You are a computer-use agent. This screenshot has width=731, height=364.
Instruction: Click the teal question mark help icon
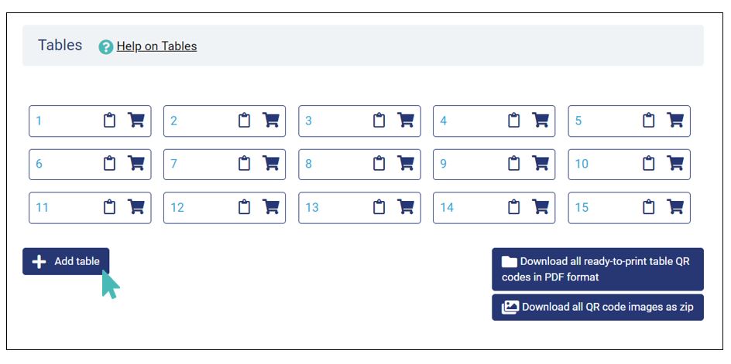point(106,46)
